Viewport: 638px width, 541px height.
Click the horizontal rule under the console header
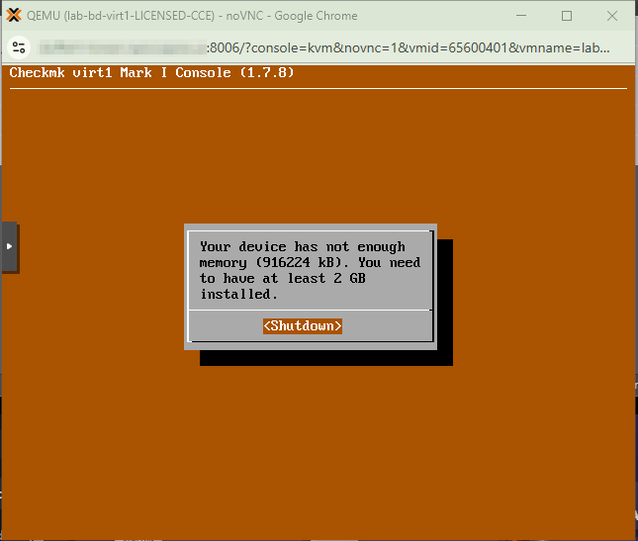[x=319, y=88]
